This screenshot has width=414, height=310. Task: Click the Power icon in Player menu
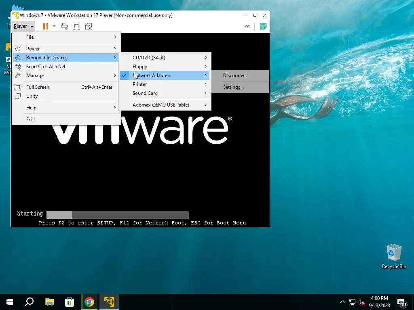pyautogui.click(x=18, y=49)
